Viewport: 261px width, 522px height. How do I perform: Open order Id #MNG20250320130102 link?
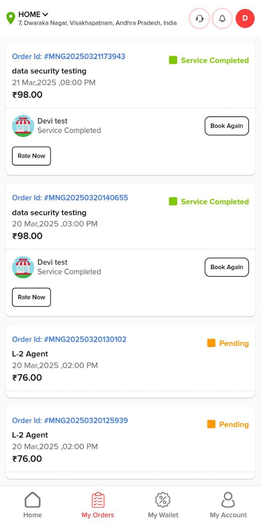point(69,339)
